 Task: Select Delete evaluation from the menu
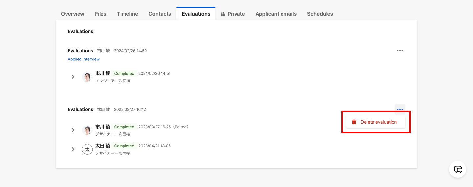[x=378, y=122]
